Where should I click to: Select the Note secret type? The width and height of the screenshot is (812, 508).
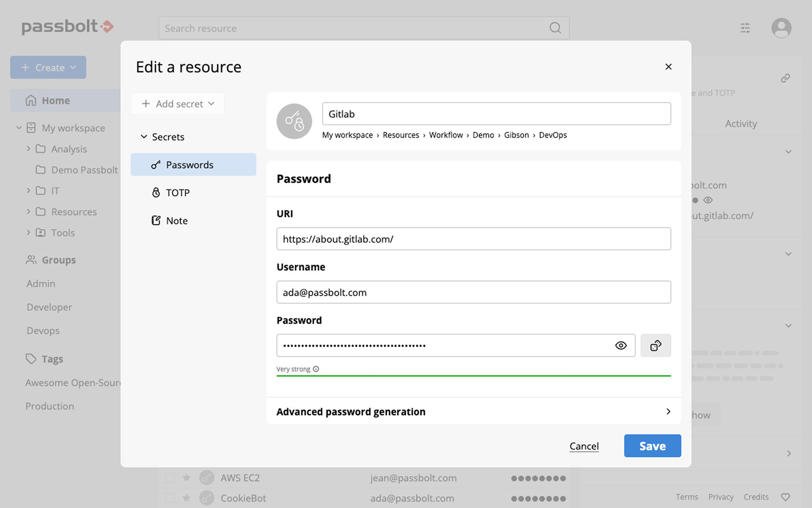click(x=176, y=220)
